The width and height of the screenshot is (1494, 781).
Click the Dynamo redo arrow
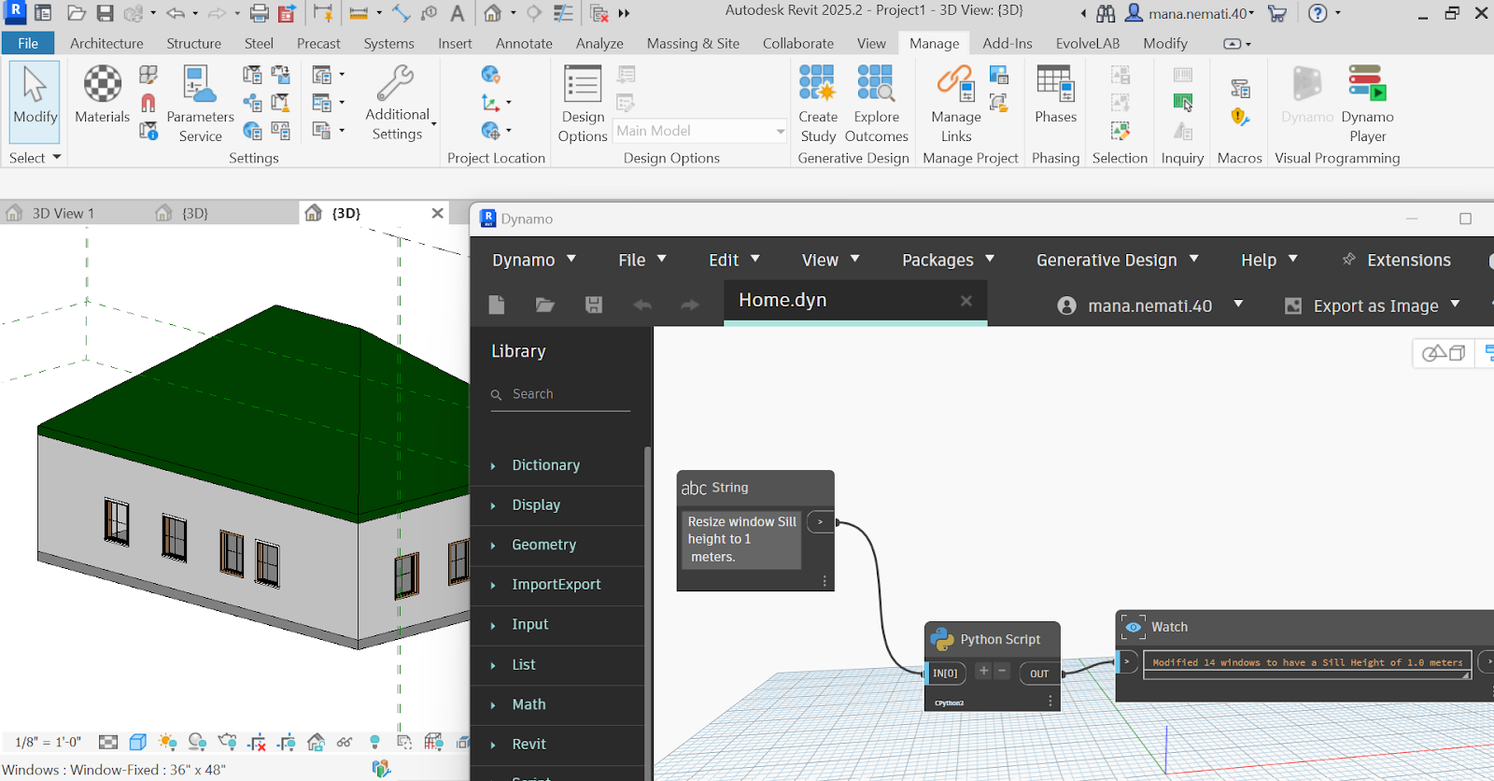[x=690, y=305]
